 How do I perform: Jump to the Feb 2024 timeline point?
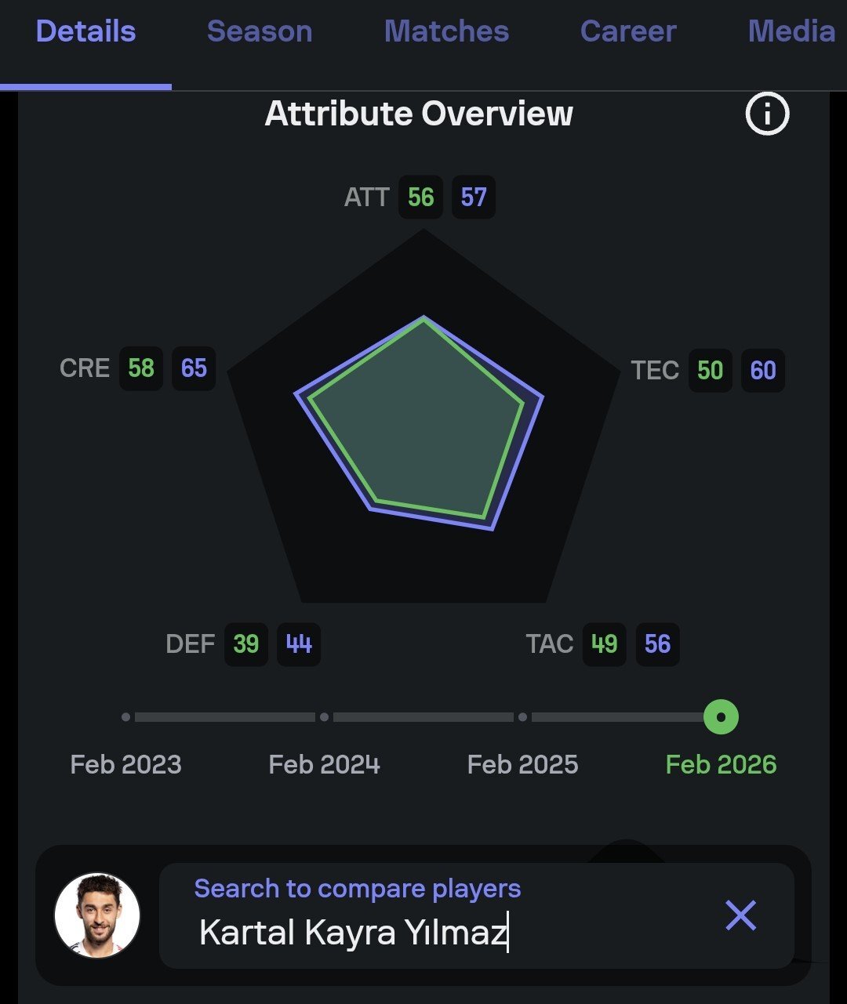click(325, 717)
